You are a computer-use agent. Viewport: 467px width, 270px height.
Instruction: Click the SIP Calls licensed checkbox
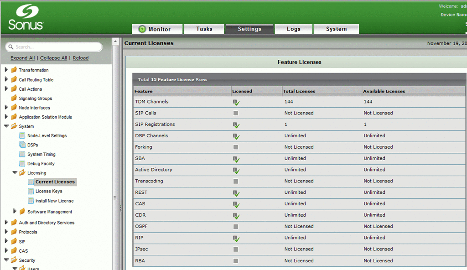pos(236,113)
